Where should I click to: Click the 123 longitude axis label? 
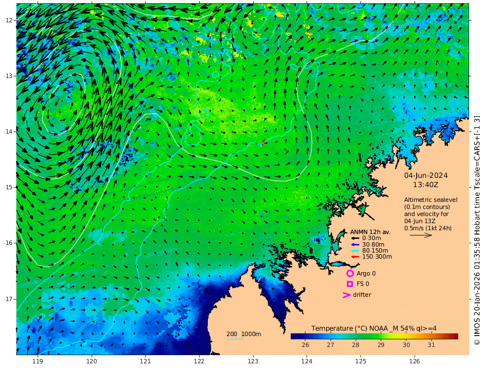click(253, 361)
